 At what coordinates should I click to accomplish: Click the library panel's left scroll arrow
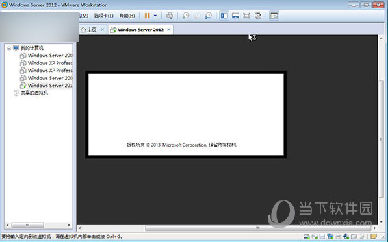click(x=8, y=225)
